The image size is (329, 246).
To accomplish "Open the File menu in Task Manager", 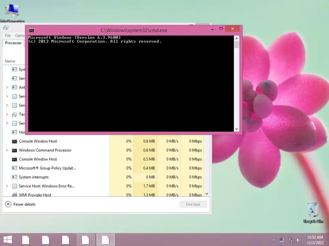I will pyautogui.click(x=8, y=35).
